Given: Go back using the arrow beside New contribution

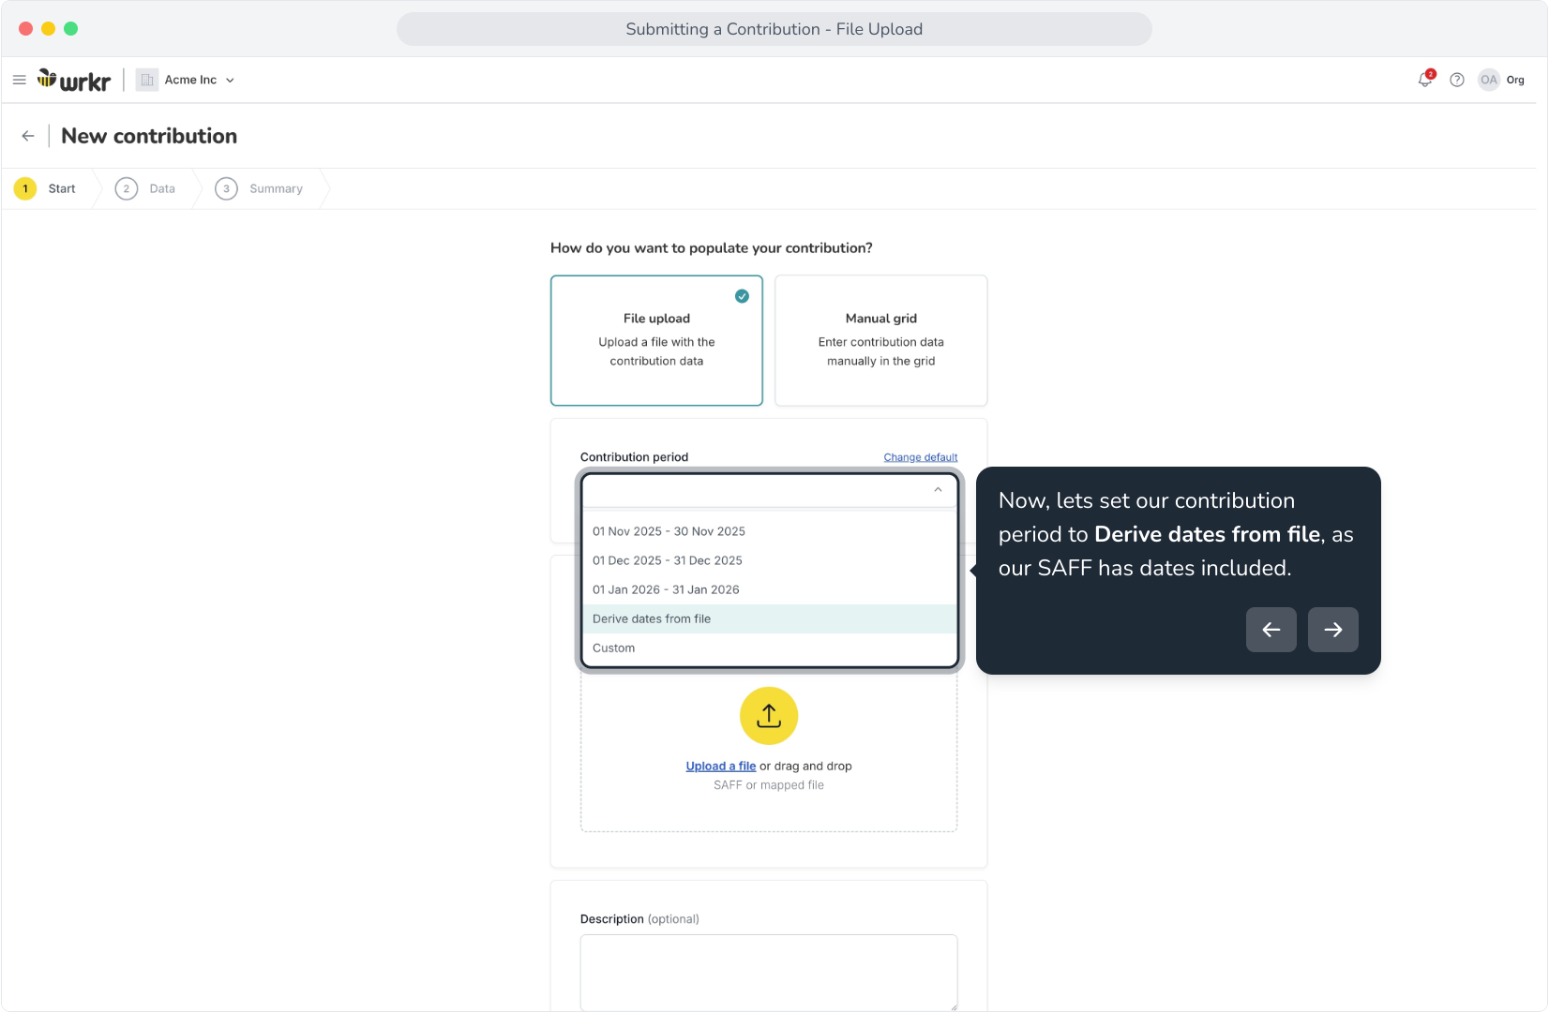Looking at the screenshot, I should 28,136.
